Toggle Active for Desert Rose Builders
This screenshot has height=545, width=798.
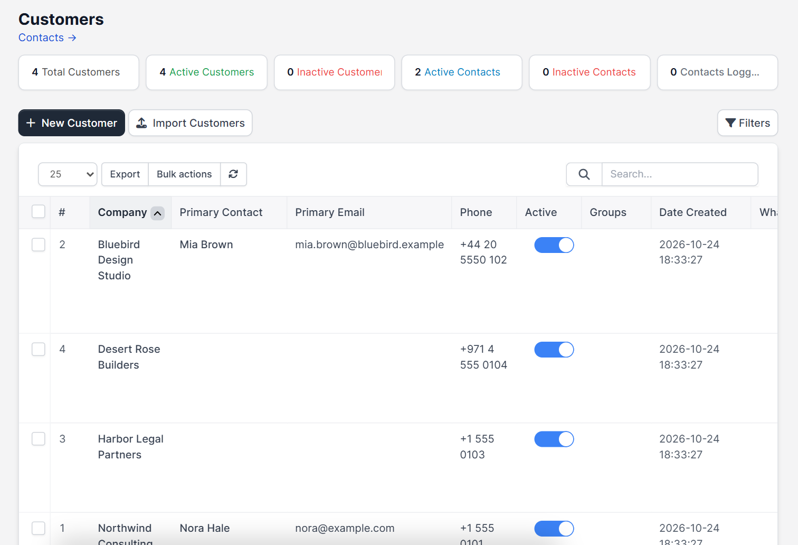[554, 350]
